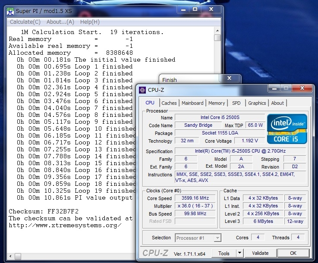The image size is (318, 263).
Task: Click the "1M Calculation Start" line
Action: [92, 32]
